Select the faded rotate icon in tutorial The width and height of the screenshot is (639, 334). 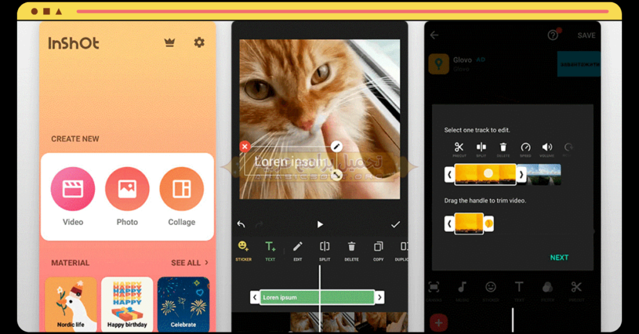[568, 150]
